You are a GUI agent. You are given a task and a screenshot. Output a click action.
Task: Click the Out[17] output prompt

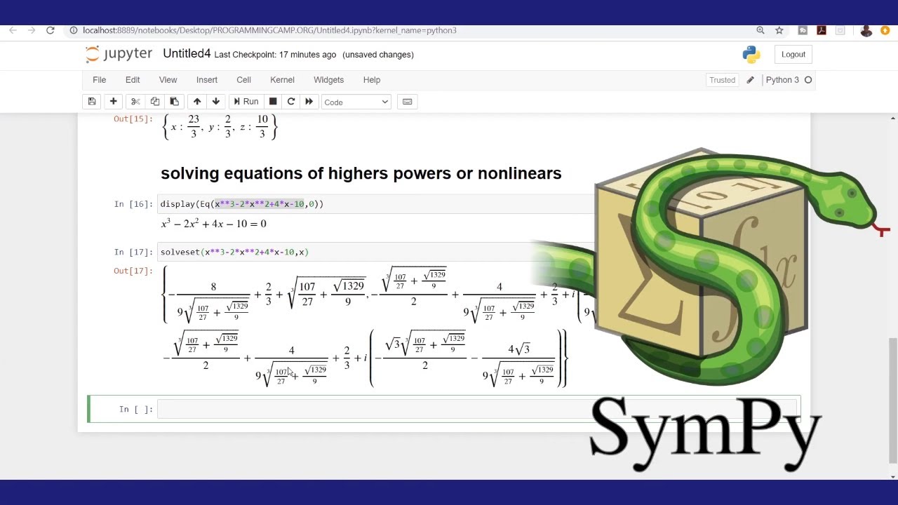click(133, 271)
